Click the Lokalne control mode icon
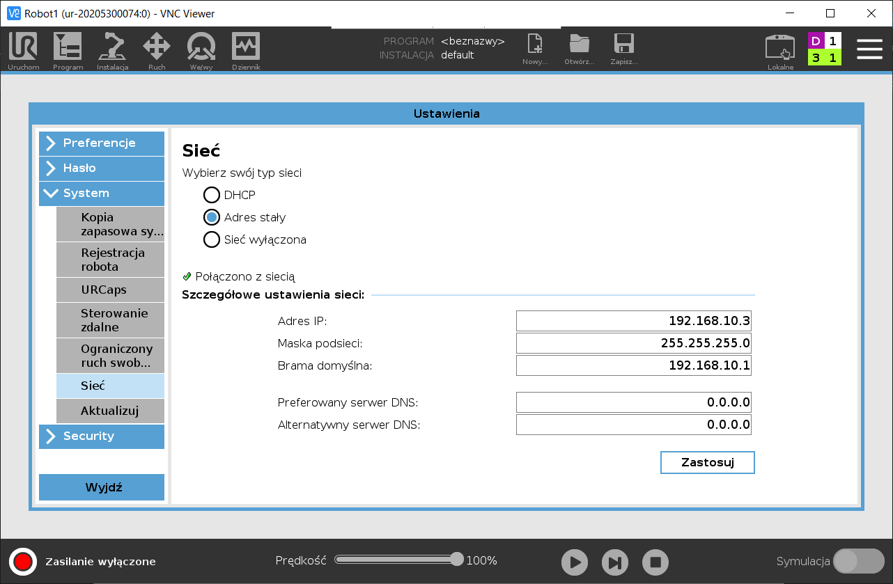893x584 pixels. click(x=780, y=52)
